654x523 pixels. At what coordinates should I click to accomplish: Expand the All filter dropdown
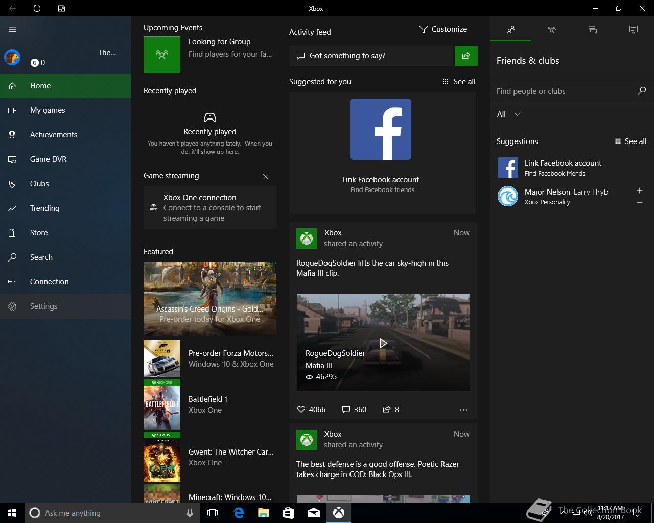tap(509, 114)
